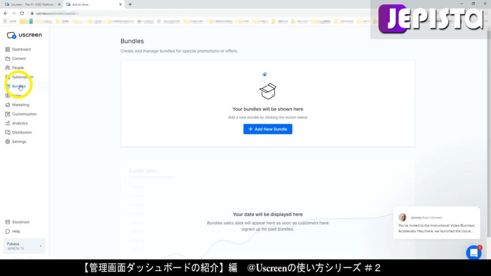
Task: Open the Analytics chart icon
Action: pyautogui.click(x=8, y=123)
